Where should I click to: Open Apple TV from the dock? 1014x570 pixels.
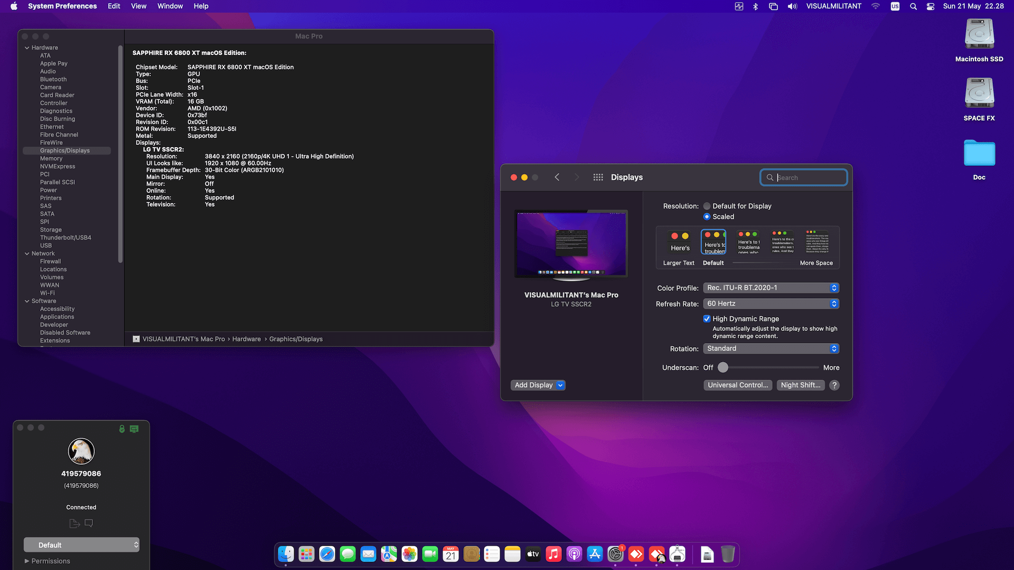(x=533, y=554)
